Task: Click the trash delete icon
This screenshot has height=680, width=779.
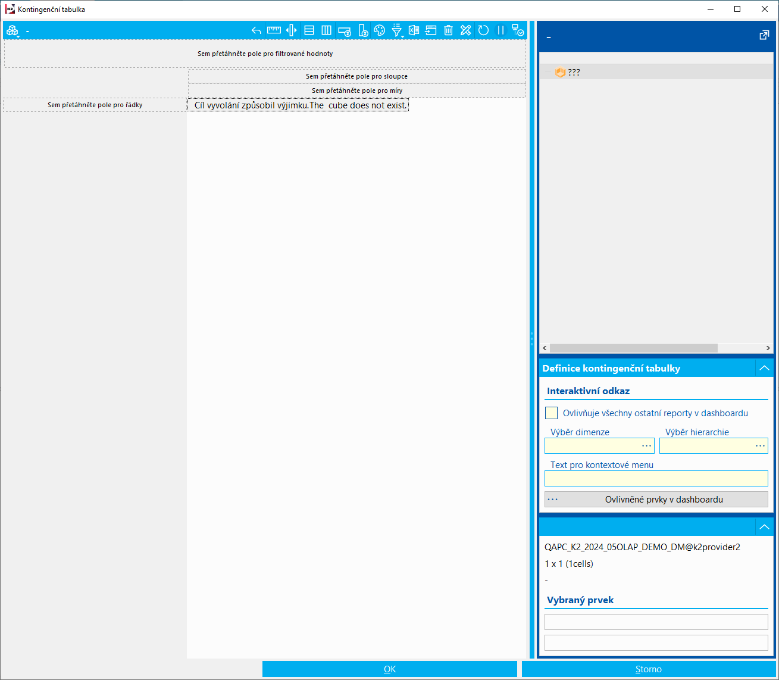Action: point(449,30)
